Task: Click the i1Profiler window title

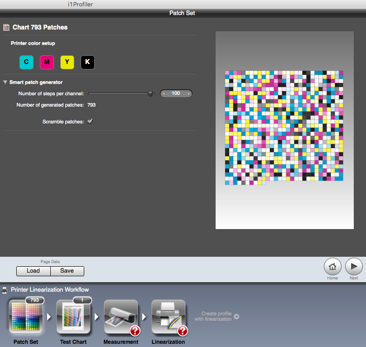Action: tap(80, 4)
